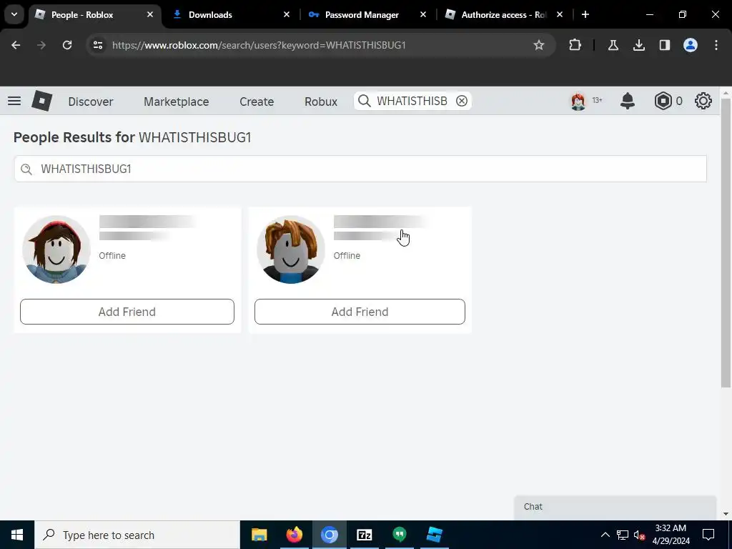
Task: Click the Windows taskbar search box
Action: 137,535
